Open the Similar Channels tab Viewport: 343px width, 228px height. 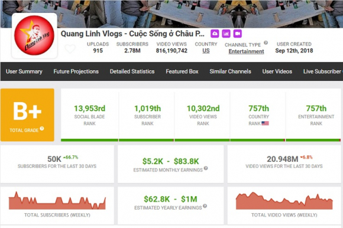[231, 71]
